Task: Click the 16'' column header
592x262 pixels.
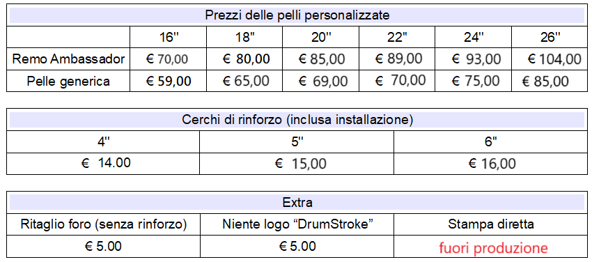Action: click(169, 38)
